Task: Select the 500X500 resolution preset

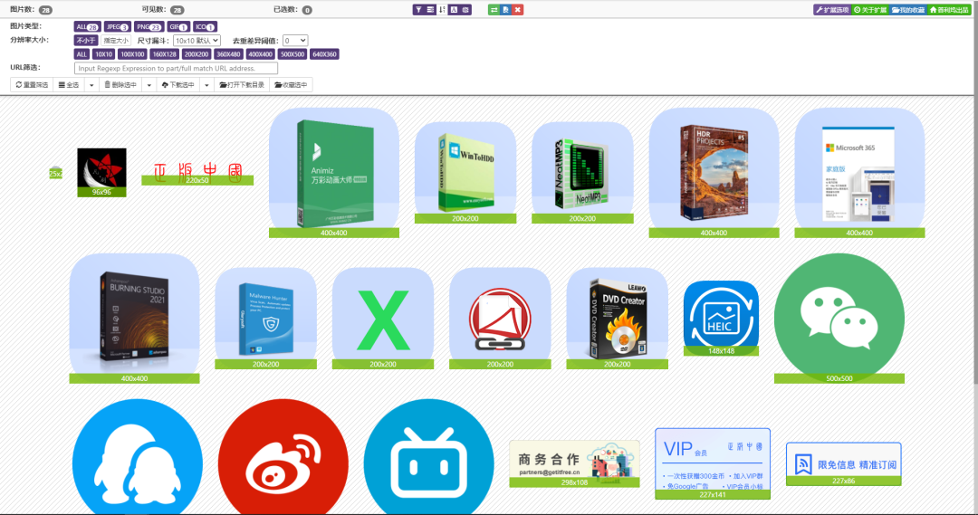Action: [292, 54]
